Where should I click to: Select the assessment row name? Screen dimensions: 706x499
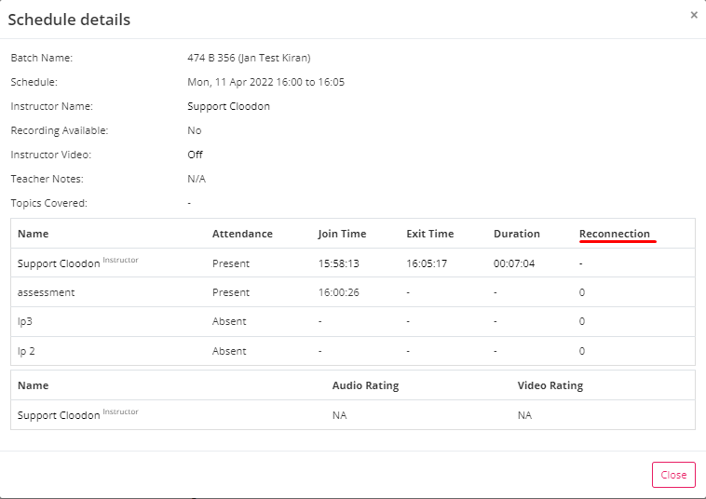pos(46,292)
